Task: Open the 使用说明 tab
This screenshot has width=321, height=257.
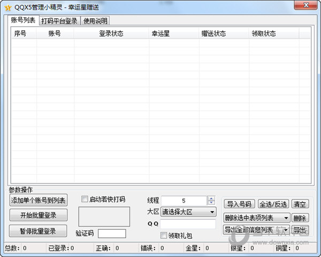Action: click(95, 21)
